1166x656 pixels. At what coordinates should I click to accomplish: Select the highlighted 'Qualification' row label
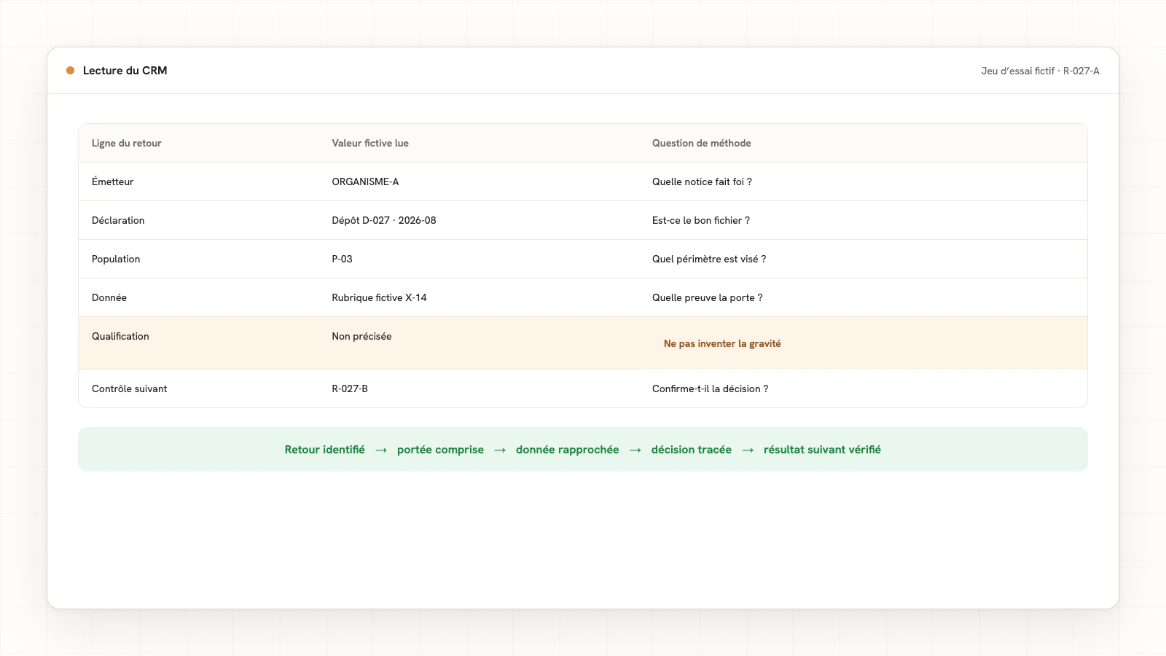click(120, 336)
